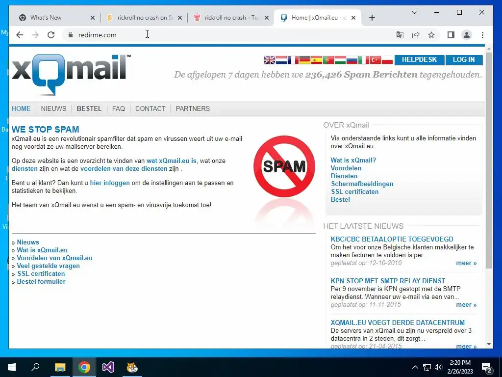Open sidebar 'SSL certificaten' link

[x=355, y=192]
